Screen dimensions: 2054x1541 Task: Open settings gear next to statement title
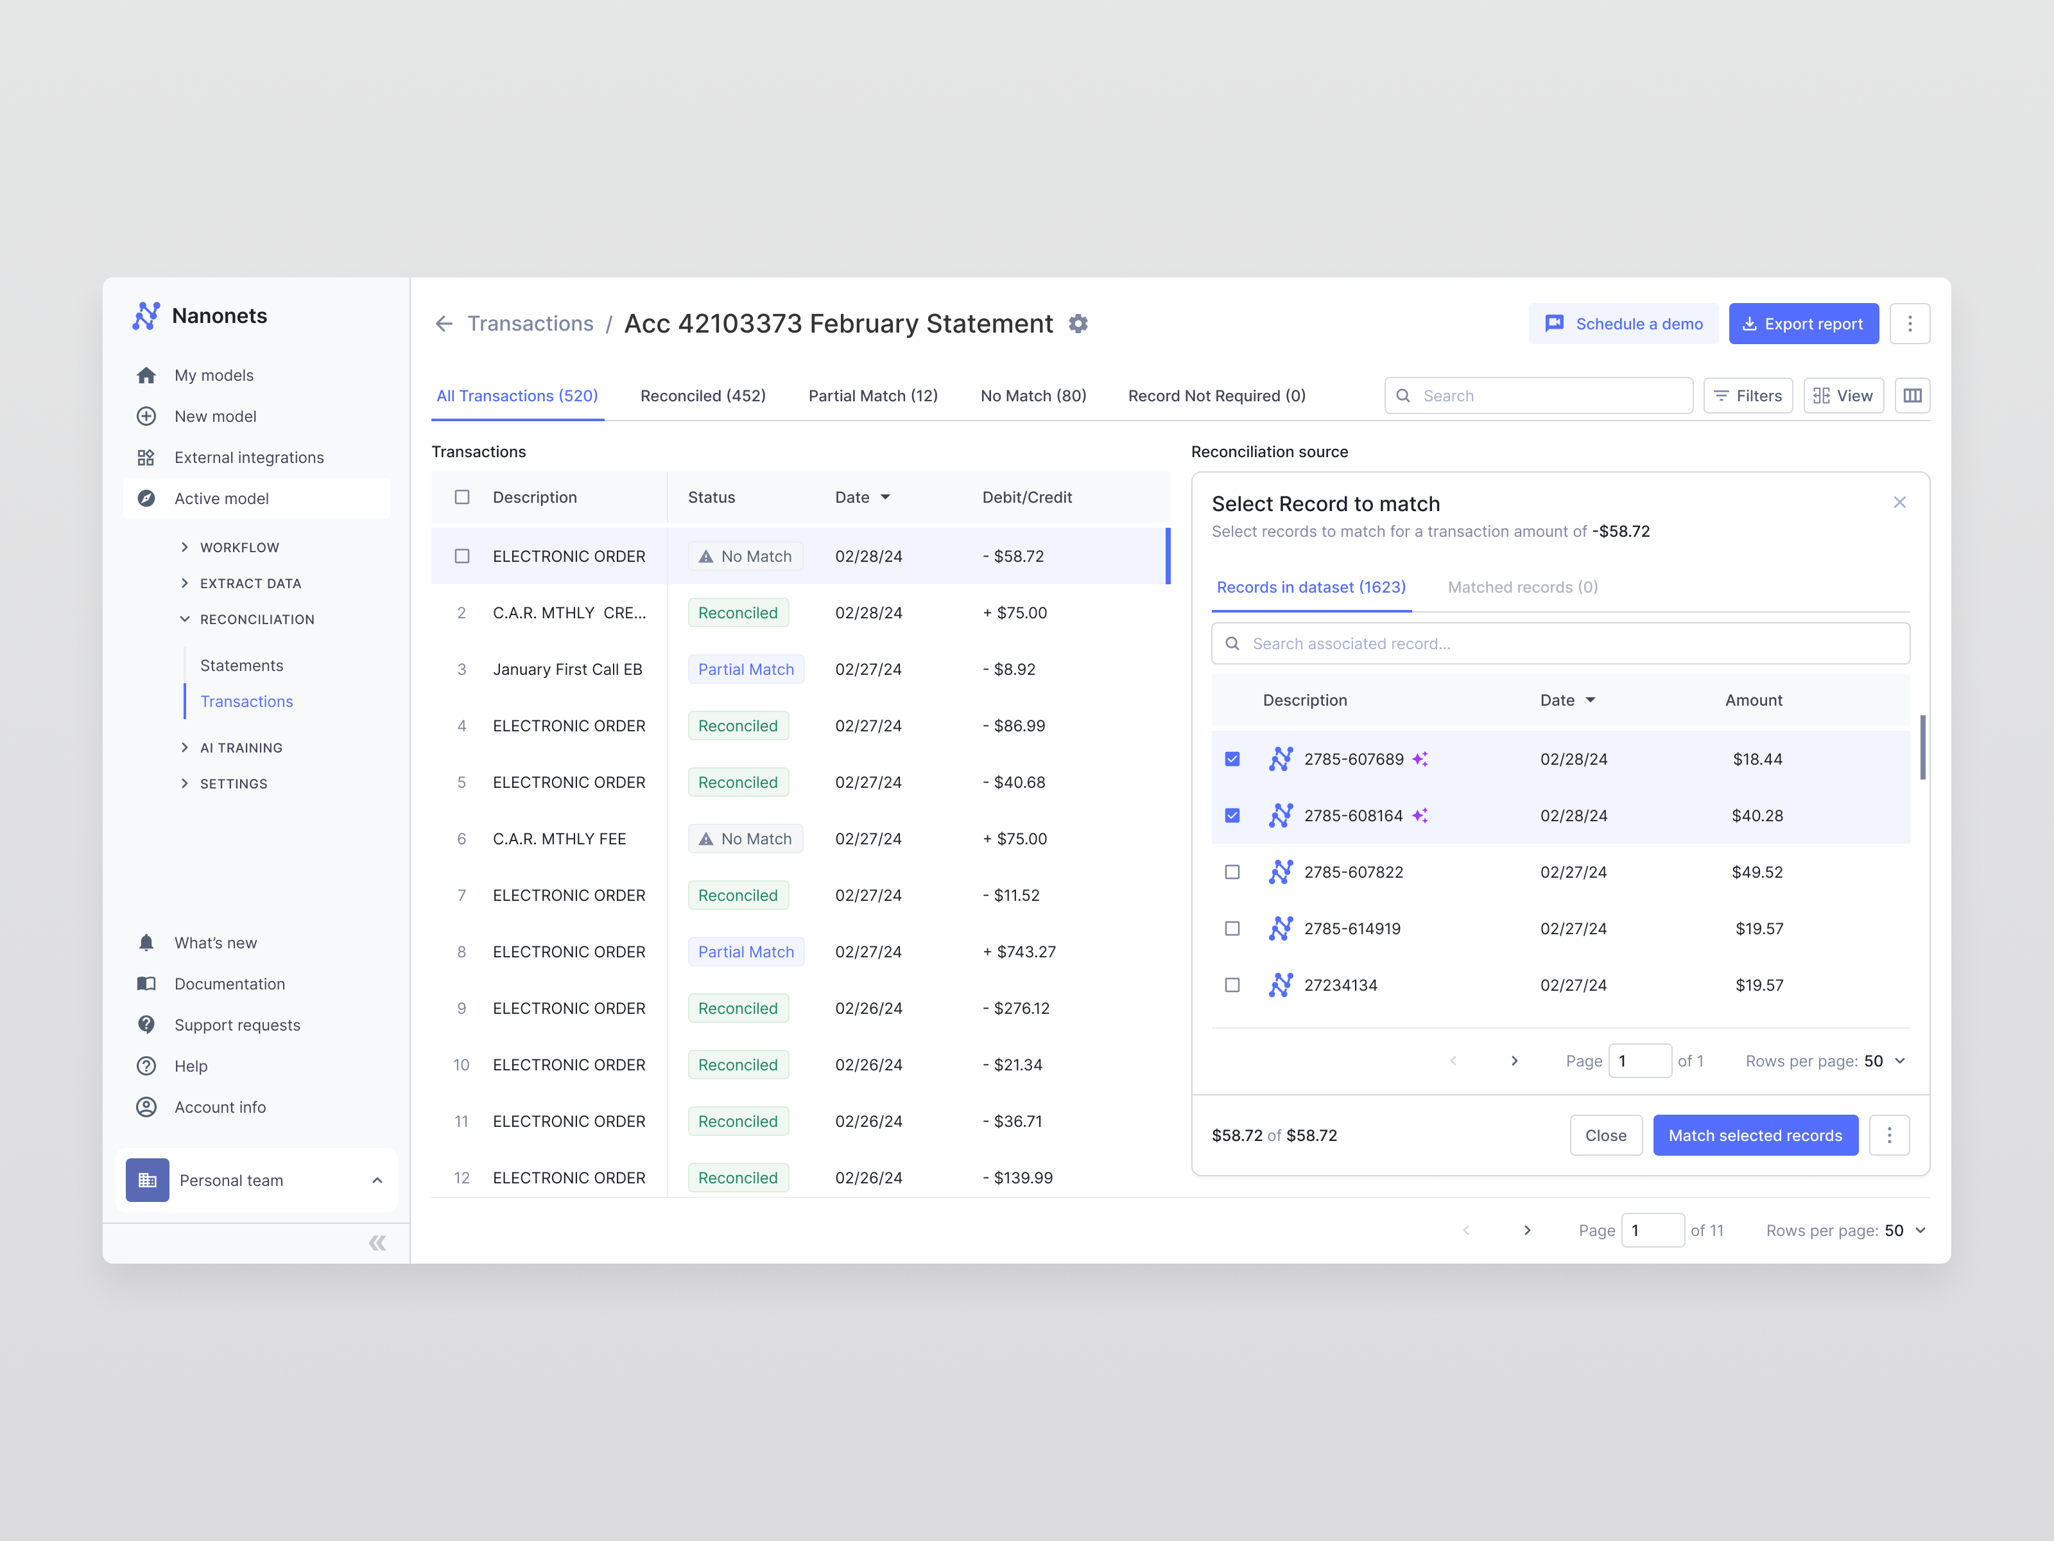click(x=1078, y=323)
